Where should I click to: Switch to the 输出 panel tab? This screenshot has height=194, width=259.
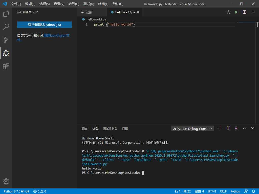click(84, 129)
